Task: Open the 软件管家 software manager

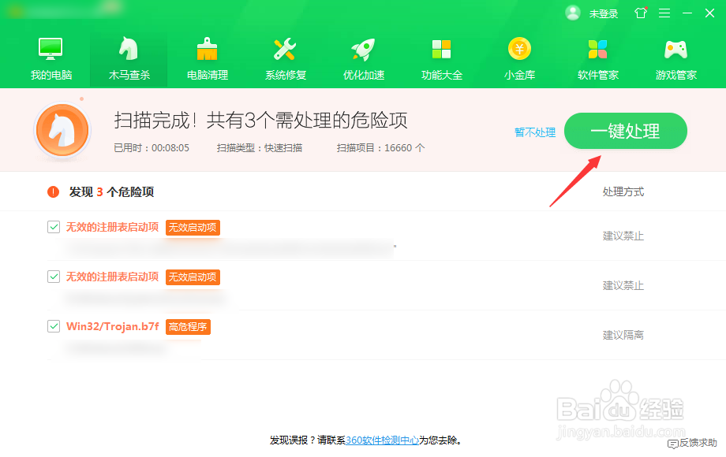Action: point(597,55)
